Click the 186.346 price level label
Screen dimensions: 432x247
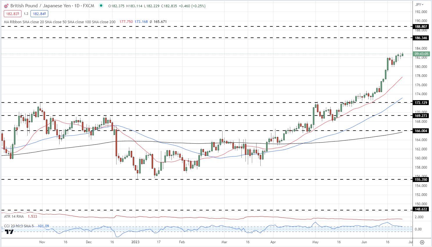(421, 38)
